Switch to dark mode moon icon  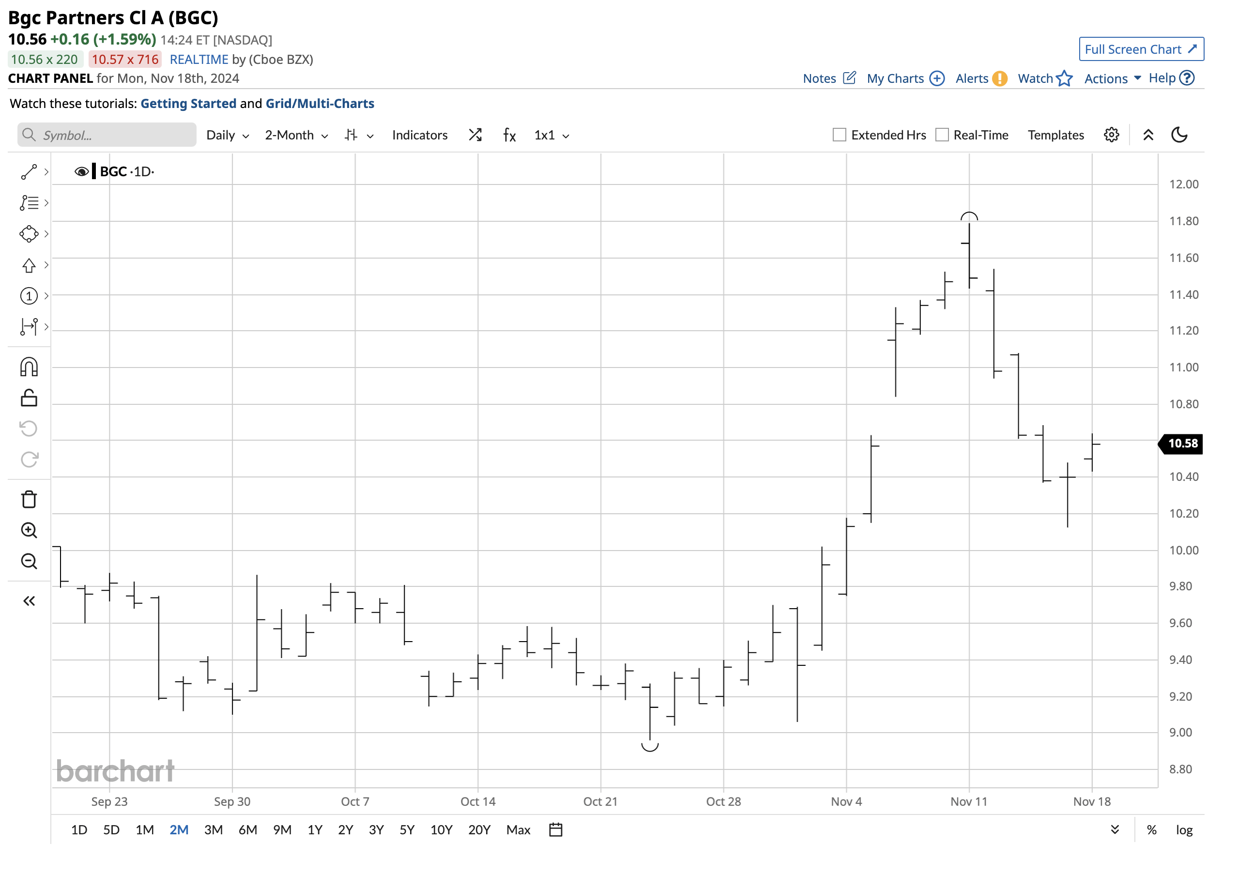click(x=1178, y=135)
